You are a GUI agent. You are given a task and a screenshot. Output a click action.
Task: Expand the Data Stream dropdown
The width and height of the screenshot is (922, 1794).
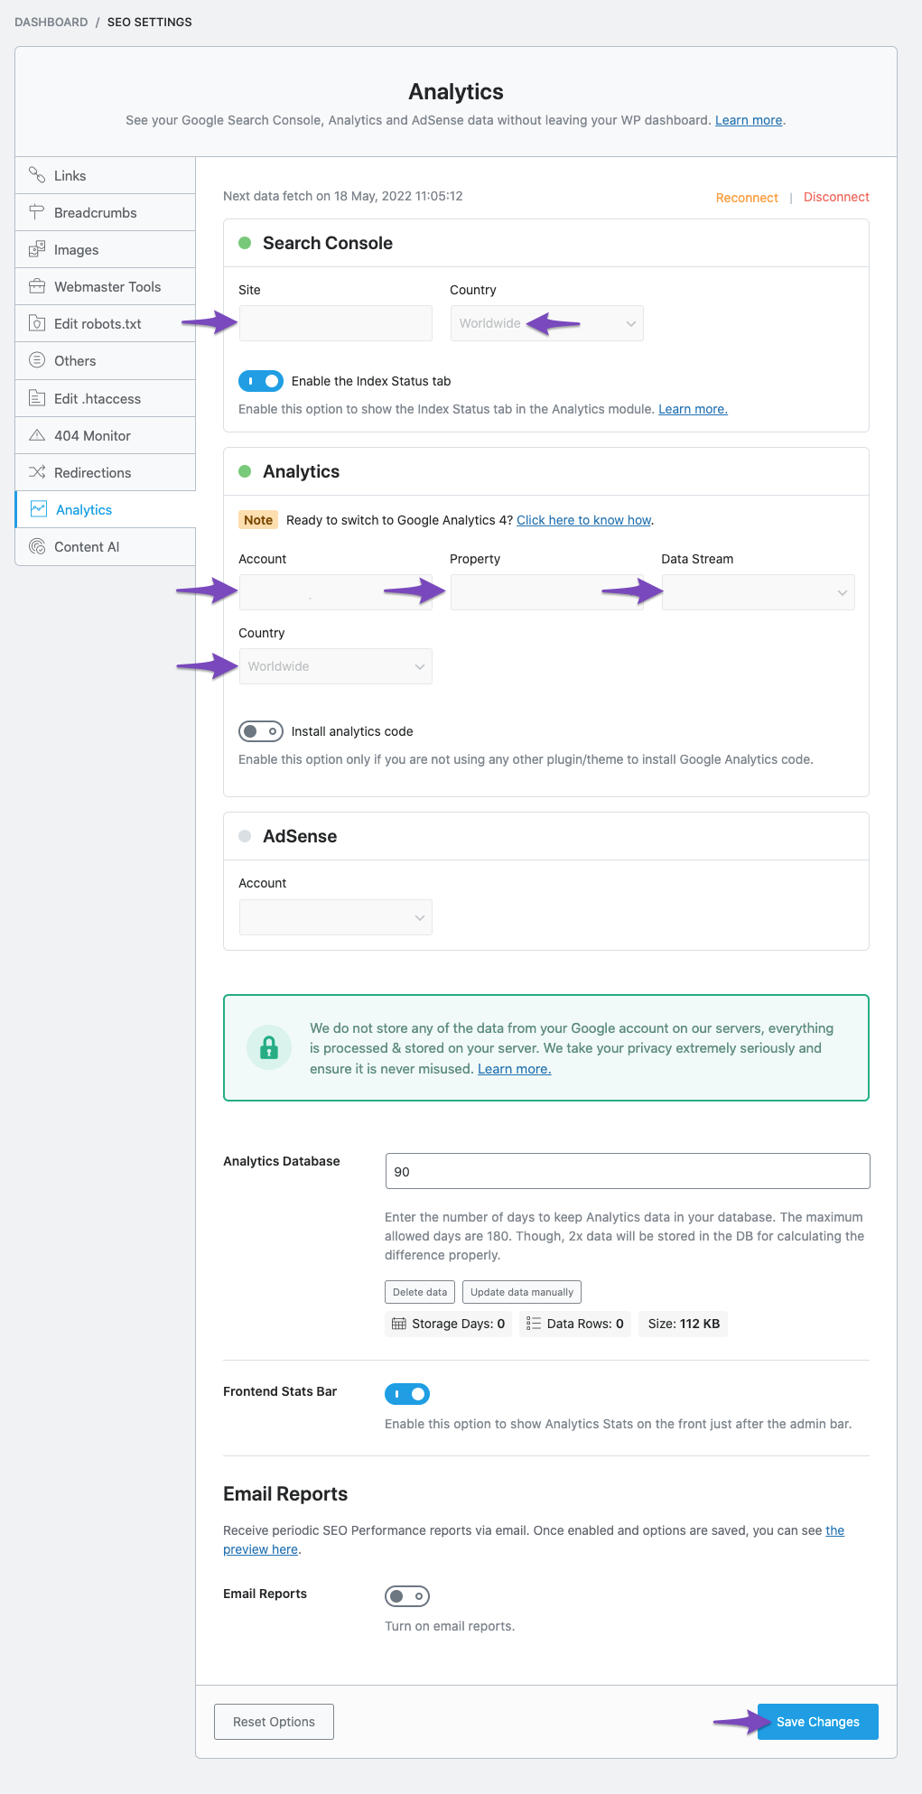click(758, 592)
